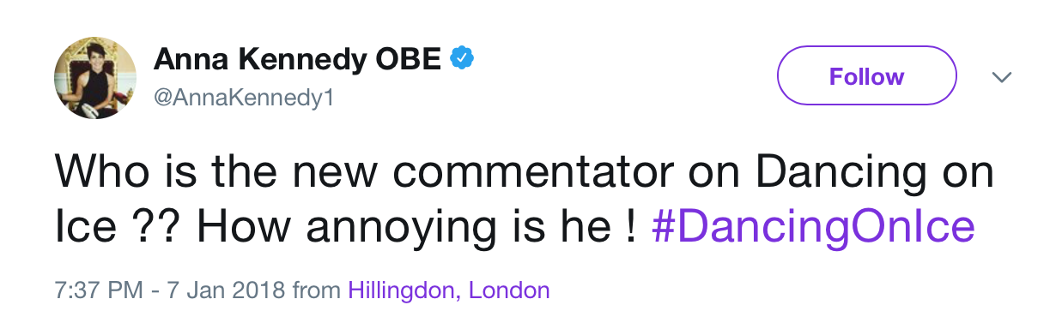The image size is (1056, 317).
Task: Click the Anna Kennedy OBE display name
Action: pos(297,59)
